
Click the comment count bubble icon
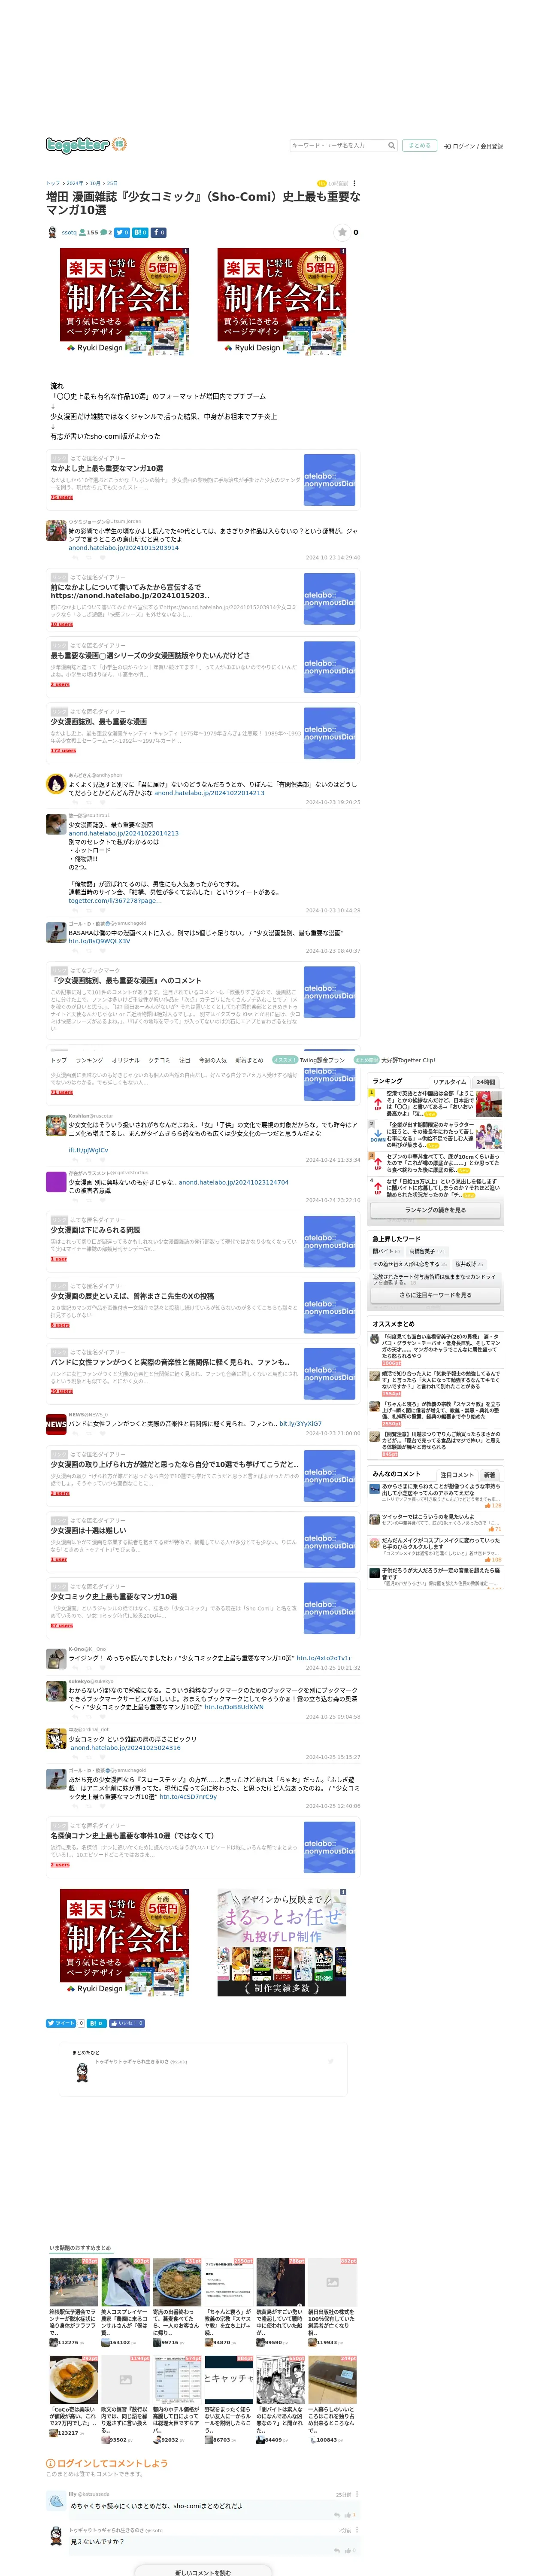click(x=103, y=232)
